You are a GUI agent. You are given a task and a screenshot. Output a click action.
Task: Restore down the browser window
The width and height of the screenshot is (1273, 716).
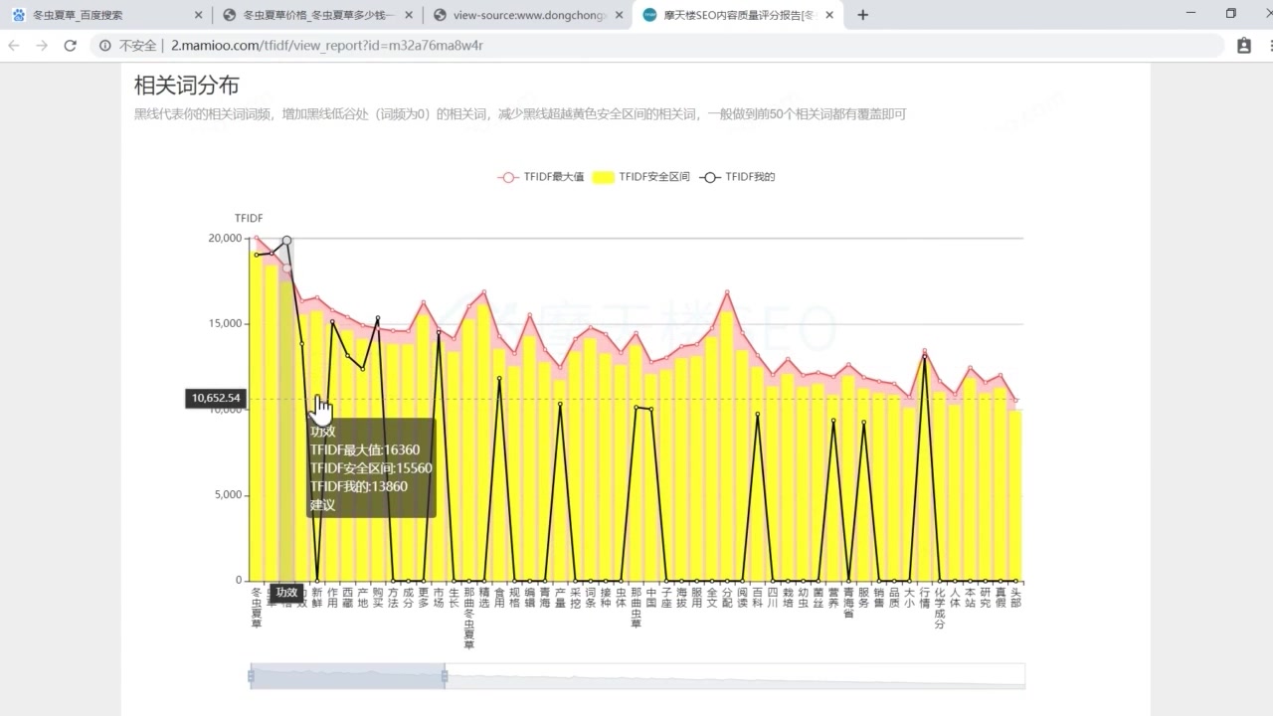tap(1230, 14)
